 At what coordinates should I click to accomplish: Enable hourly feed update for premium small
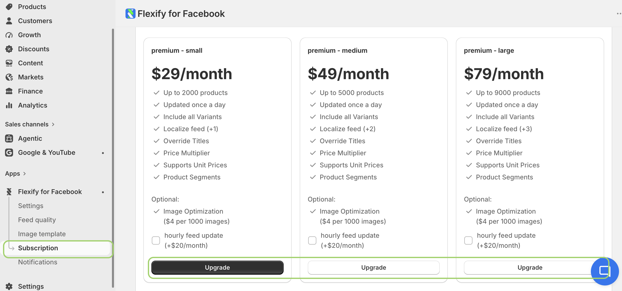(156, 240)
